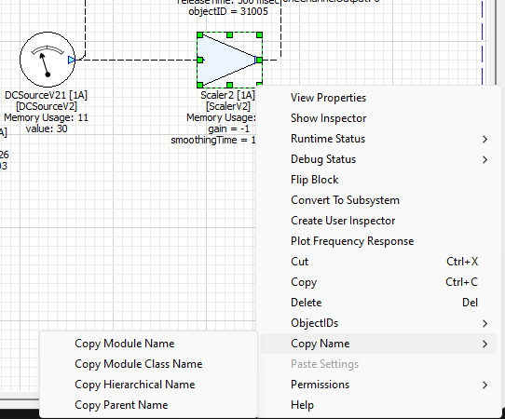505x419 pixels.
Task: Click the 'gain = -1' text
Action: [x=228, y=129]
